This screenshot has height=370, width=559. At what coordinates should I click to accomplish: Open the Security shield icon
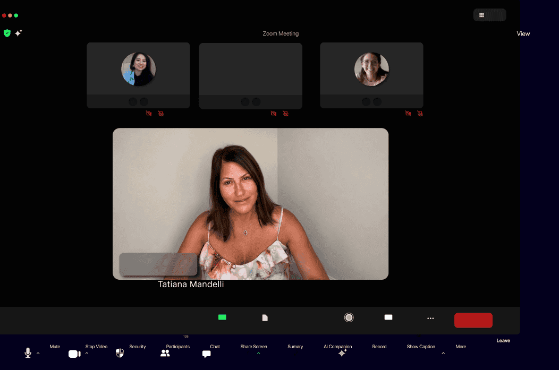click(x=120, y=353)
